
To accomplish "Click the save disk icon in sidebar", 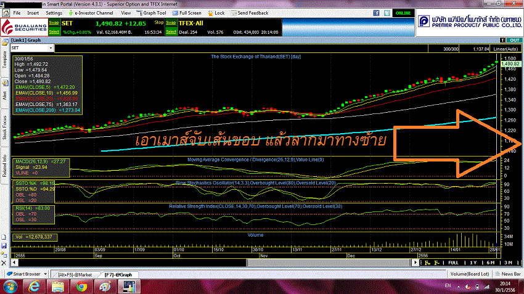I will [x=4, y=246].
